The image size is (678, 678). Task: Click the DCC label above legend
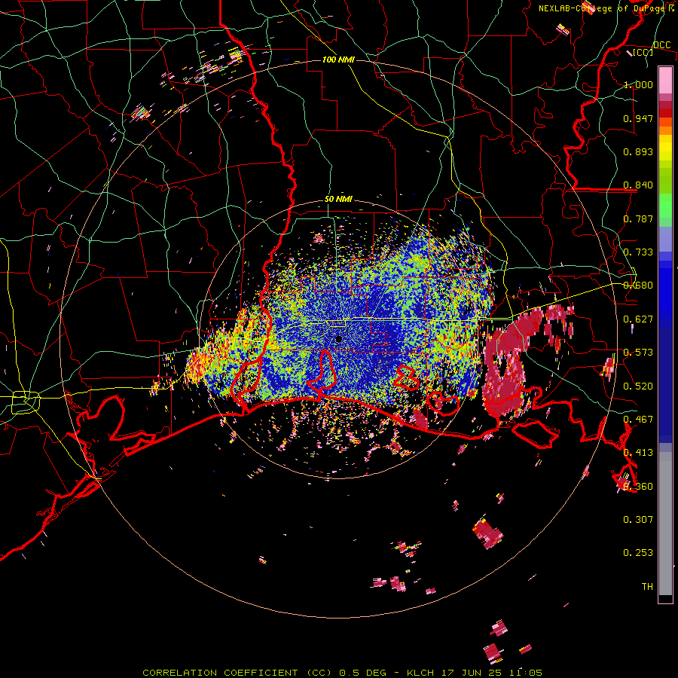click(x=662, y=45)
